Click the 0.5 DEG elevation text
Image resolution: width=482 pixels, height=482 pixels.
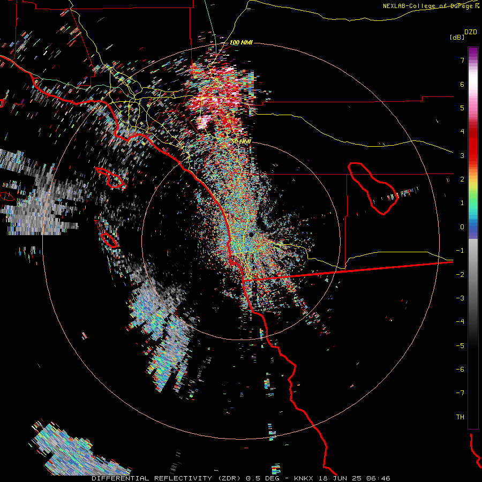point(262,478)
